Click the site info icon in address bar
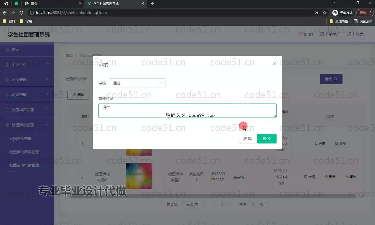 point(32,12)
